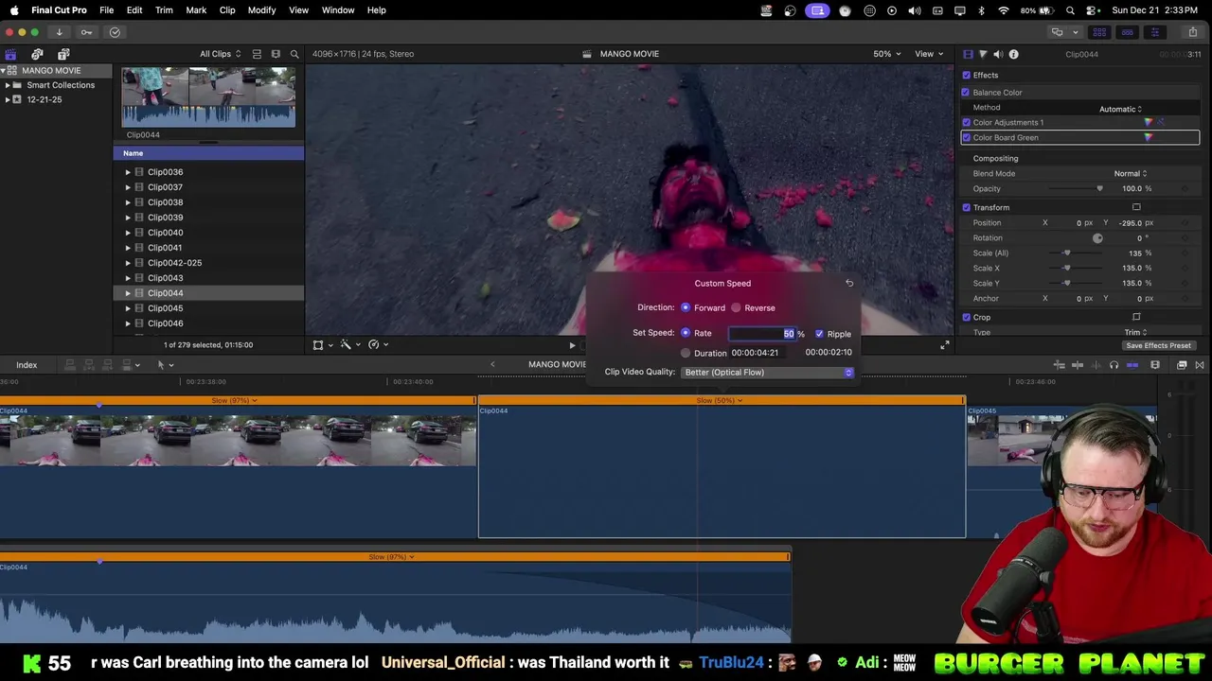This screenshot has height=681, width=1212.
Task: Expand Clip0036 disclosure triangle
Action: click(128, 172)
